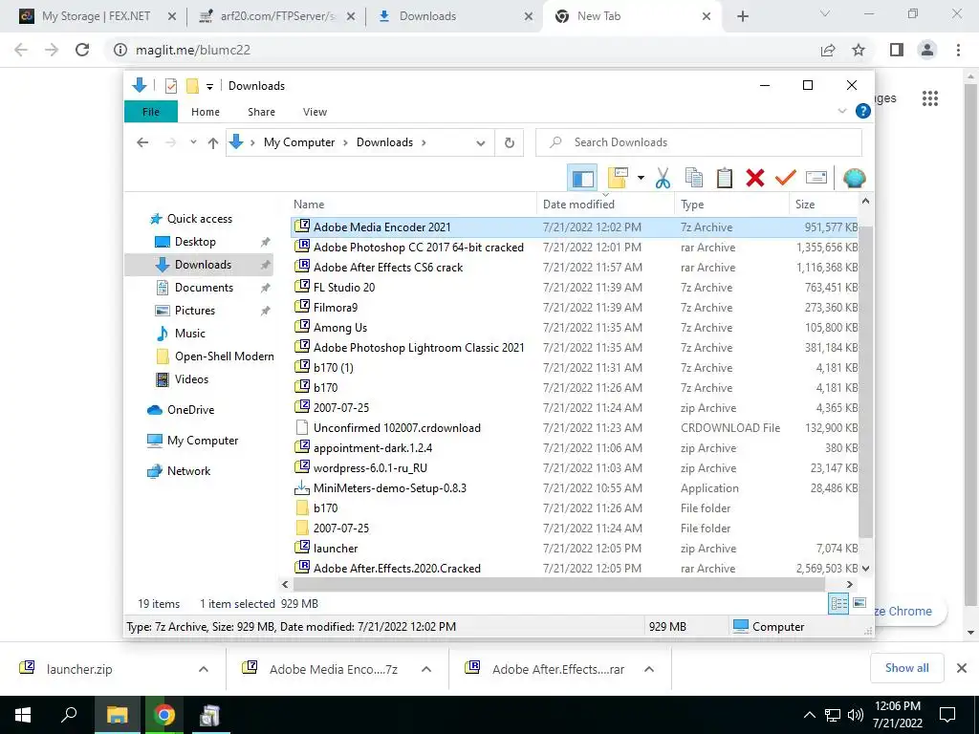Click Explorer Back navigation arrow
The height and width of the screenshot is (734, 979).
coord(142,142)
